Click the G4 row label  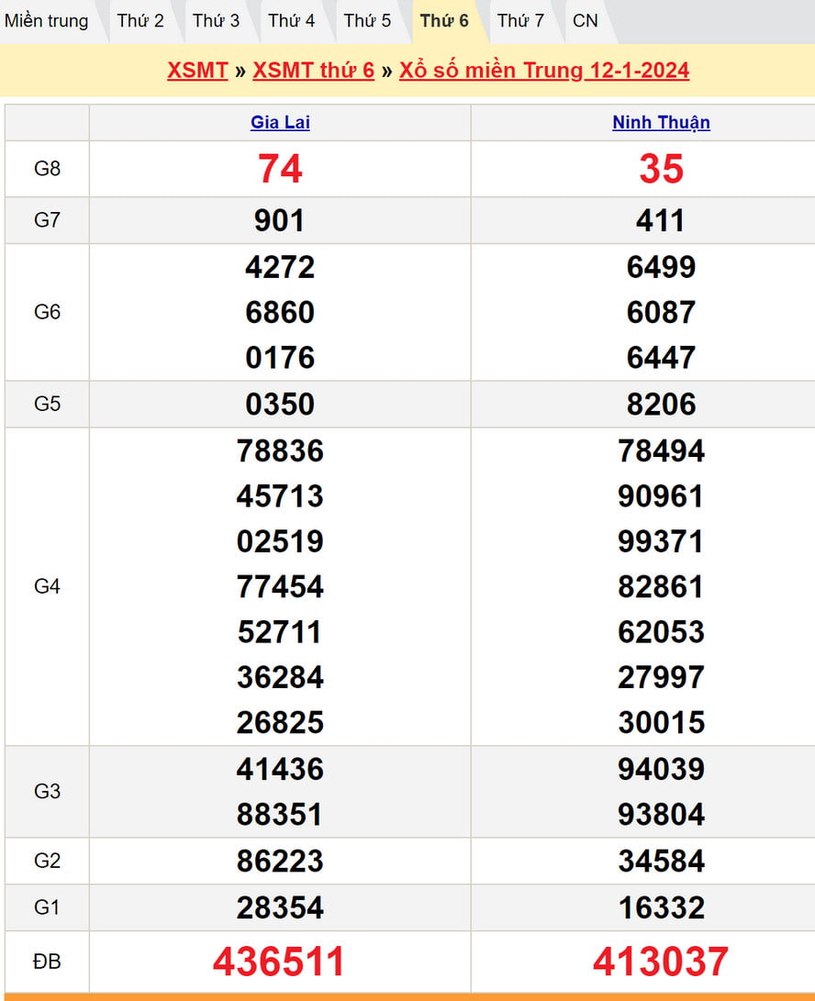[x=47, y=586]
